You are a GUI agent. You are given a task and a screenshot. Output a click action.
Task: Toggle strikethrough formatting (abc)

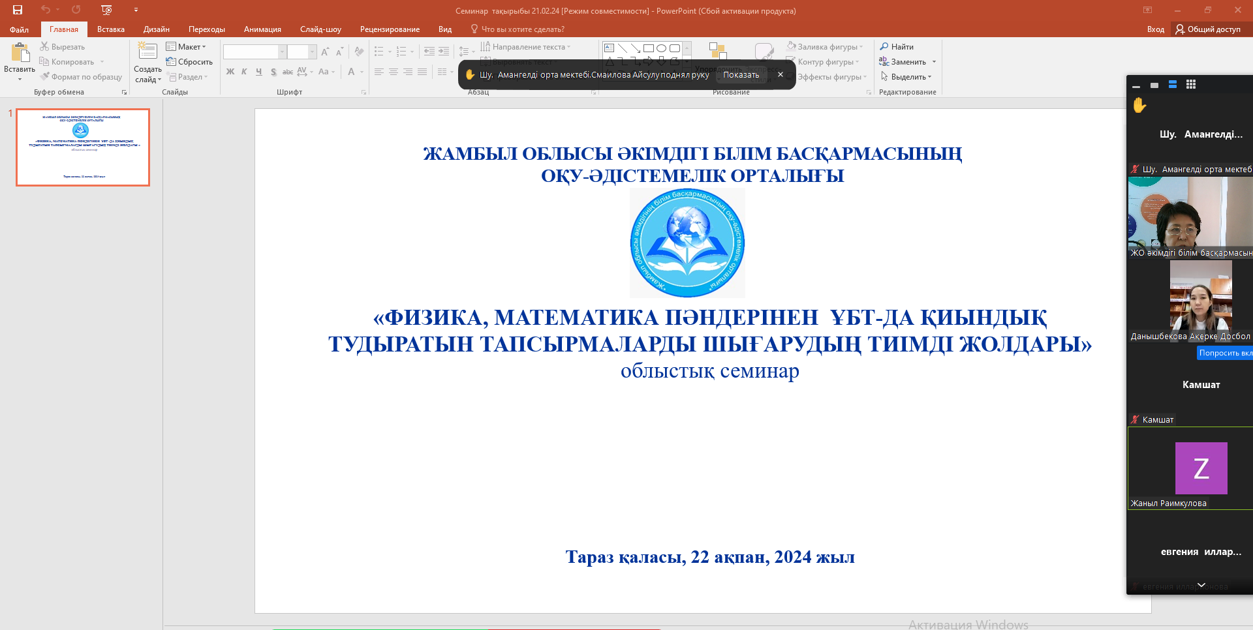(287, 72)
